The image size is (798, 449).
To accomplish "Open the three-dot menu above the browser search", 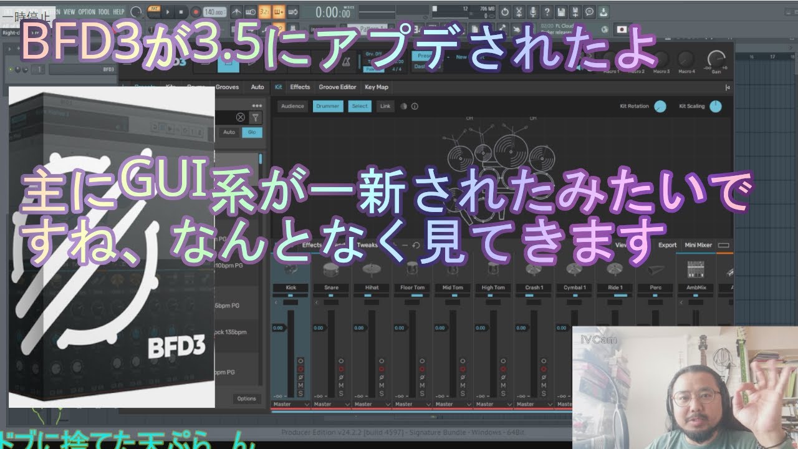I will (x=257, y=105).
